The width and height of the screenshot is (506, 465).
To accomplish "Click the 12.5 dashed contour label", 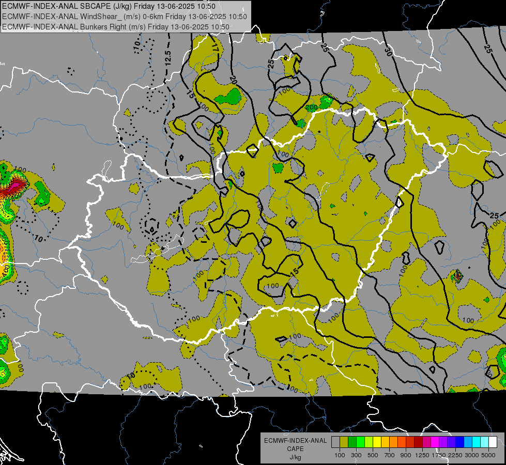I will [x=168, y=58].
